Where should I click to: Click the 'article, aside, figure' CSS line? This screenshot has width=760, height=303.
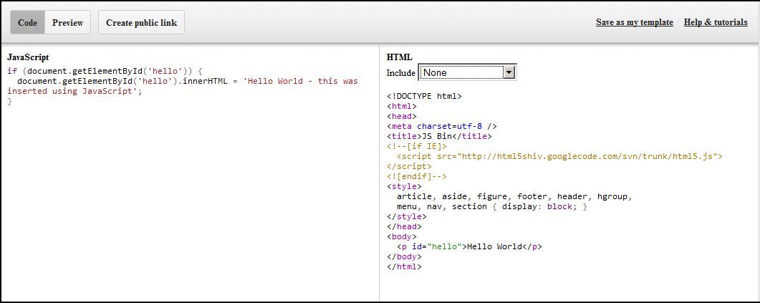(515, 196)
